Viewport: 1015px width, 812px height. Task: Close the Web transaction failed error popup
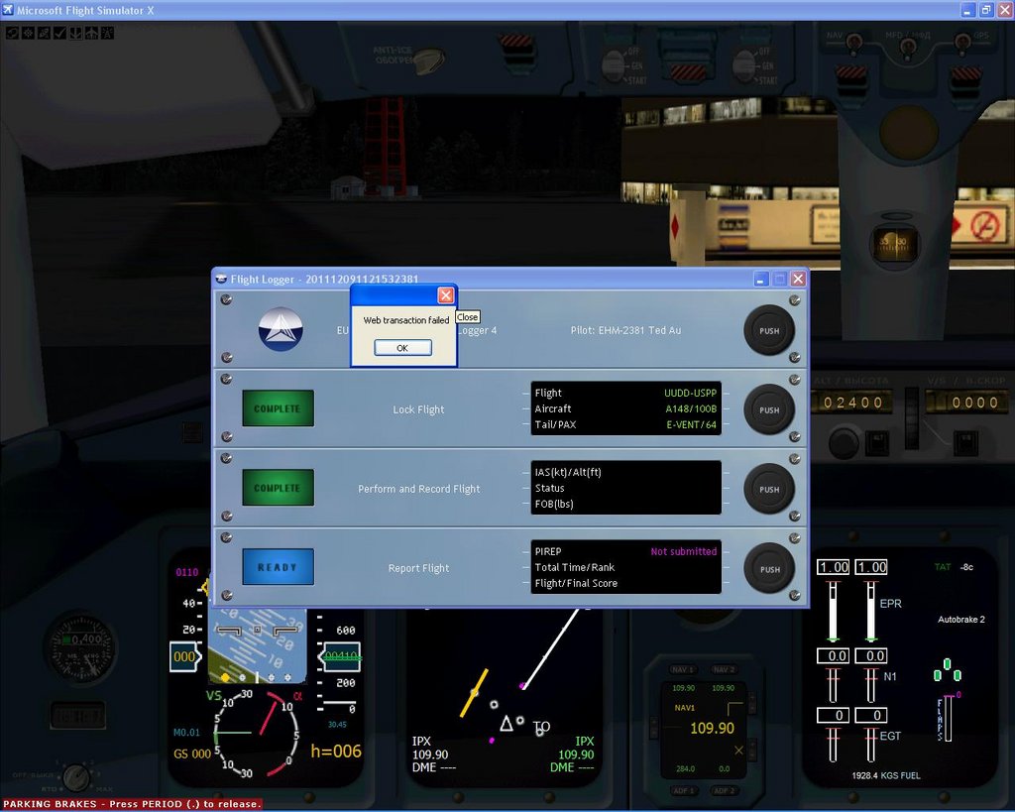tap(446, 295)
